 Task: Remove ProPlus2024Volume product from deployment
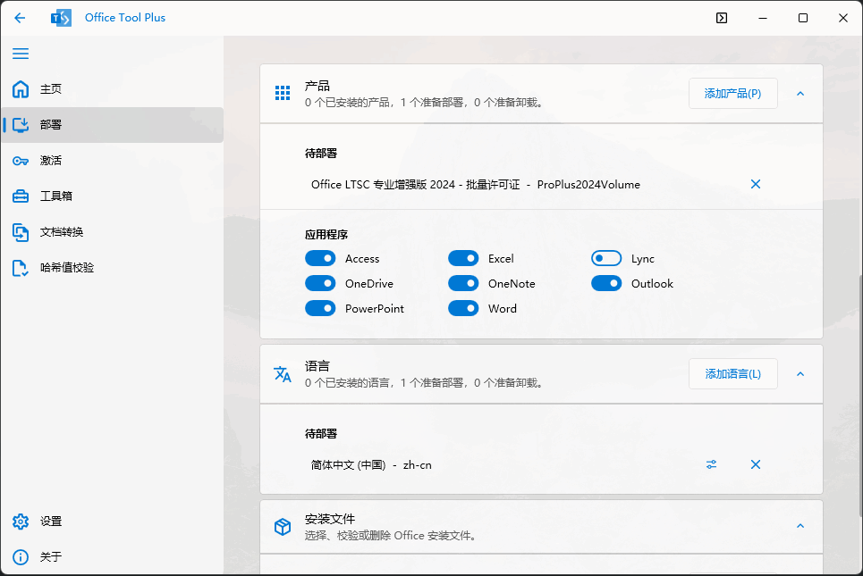pos(755,185)
